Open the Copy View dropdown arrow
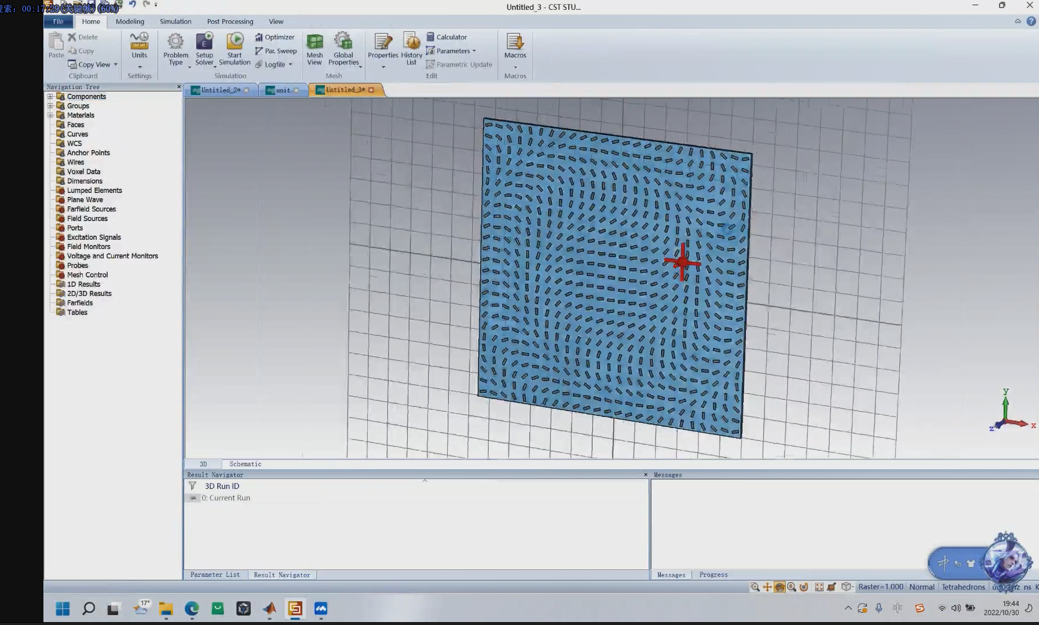 (x=116, y=64)
